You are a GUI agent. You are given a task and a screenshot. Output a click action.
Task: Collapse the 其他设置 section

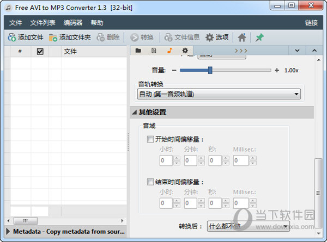click(x=135, y=113)
